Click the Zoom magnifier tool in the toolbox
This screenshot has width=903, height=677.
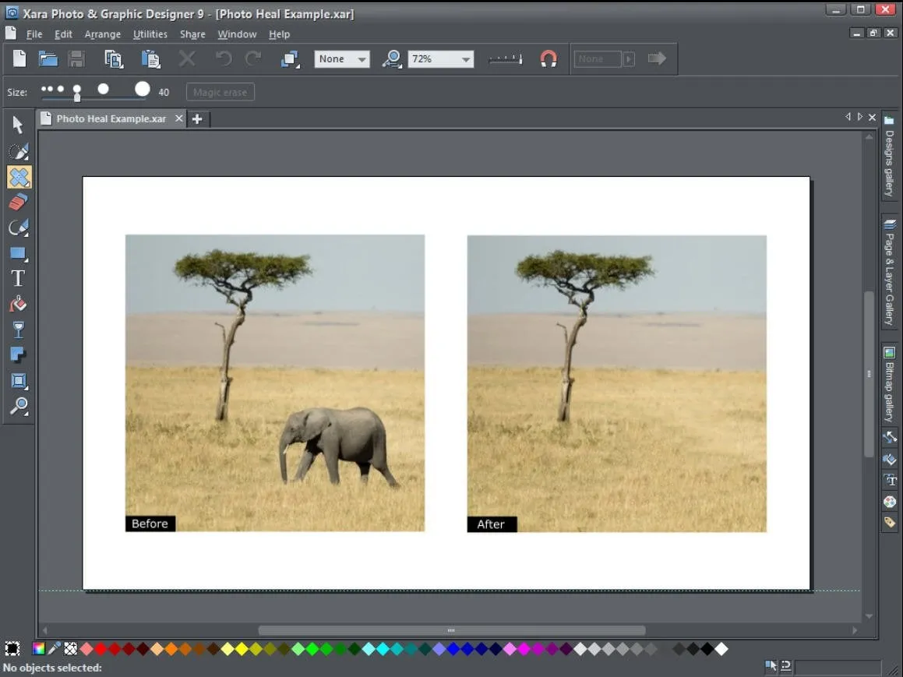pyautogui.click(x=19, y=407)
